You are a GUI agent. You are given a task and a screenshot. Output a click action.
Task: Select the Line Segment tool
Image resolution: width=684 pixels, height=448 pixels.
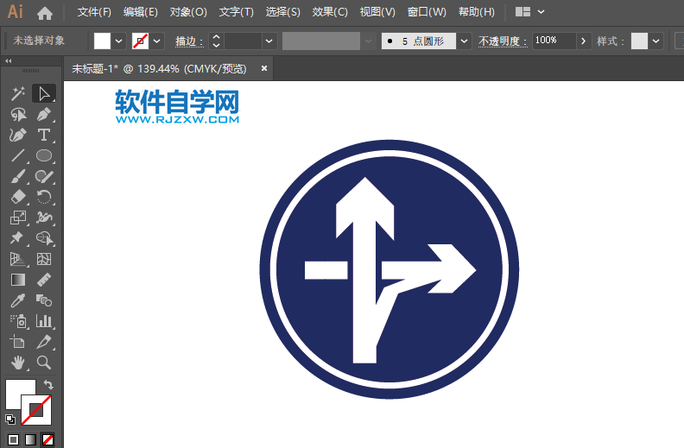coord(18,155)
